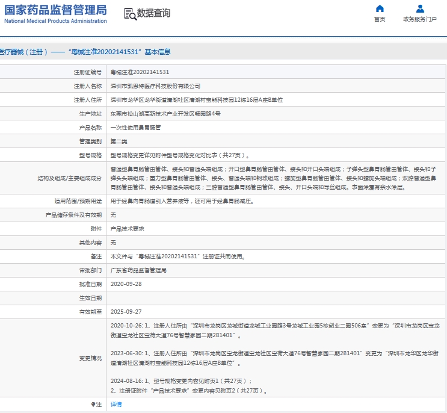Select the 2024-08-16 change record line
Viewport: 447px width, 413px height.
coord(181,381)
